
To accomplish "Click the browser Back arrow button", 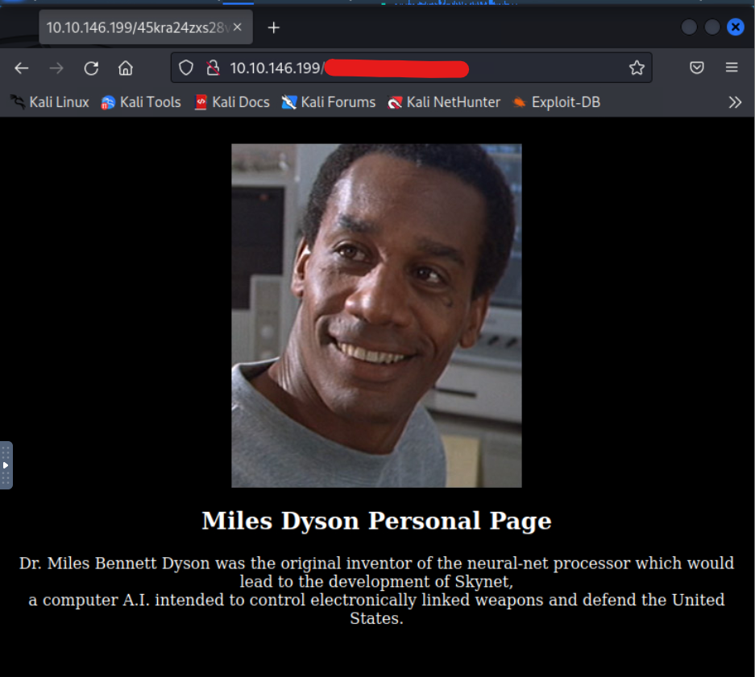I will pos(22,68).
